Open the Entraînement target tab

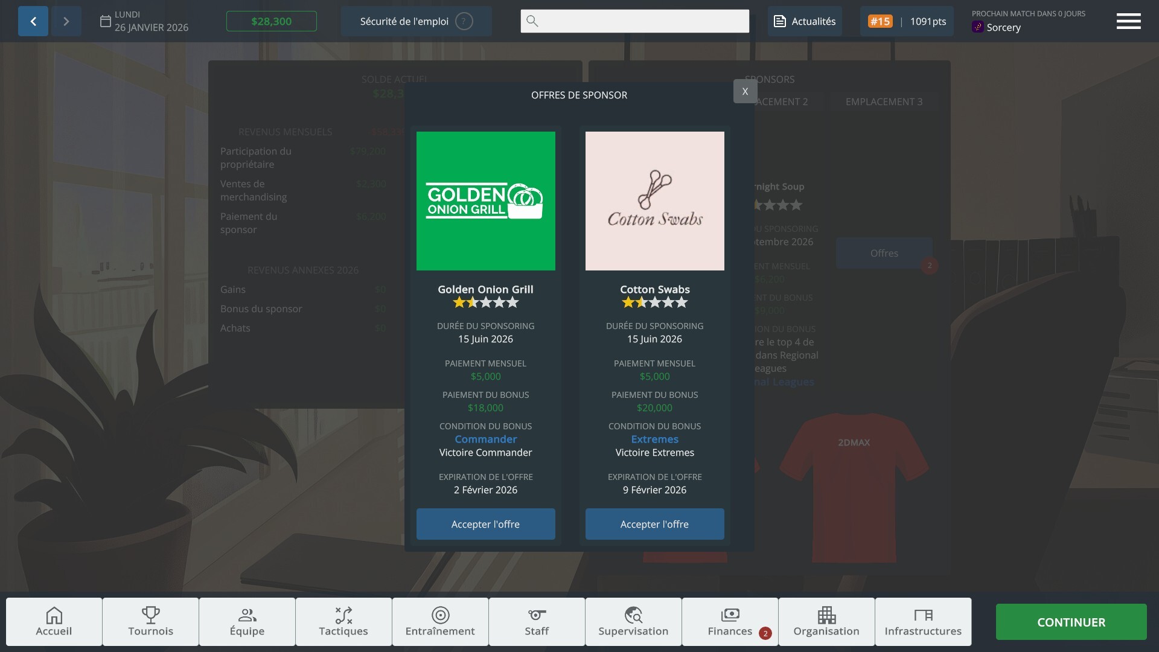[x=440, y=622]
